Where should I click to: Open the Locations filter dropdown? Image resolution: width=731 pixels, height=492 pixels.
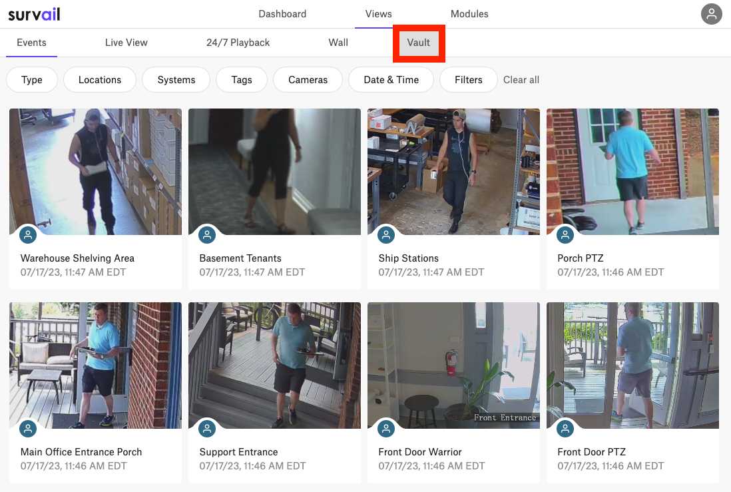tap(100, 80)
